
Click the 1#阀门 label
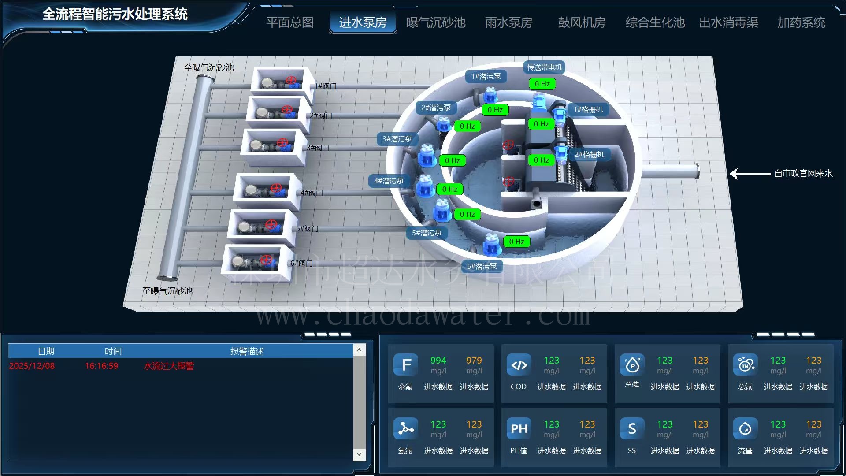325,86
